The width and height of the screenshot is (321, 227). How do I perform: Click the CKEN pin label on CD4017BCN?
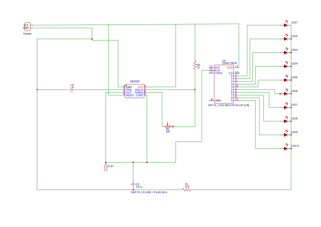[x=218, y=73]
